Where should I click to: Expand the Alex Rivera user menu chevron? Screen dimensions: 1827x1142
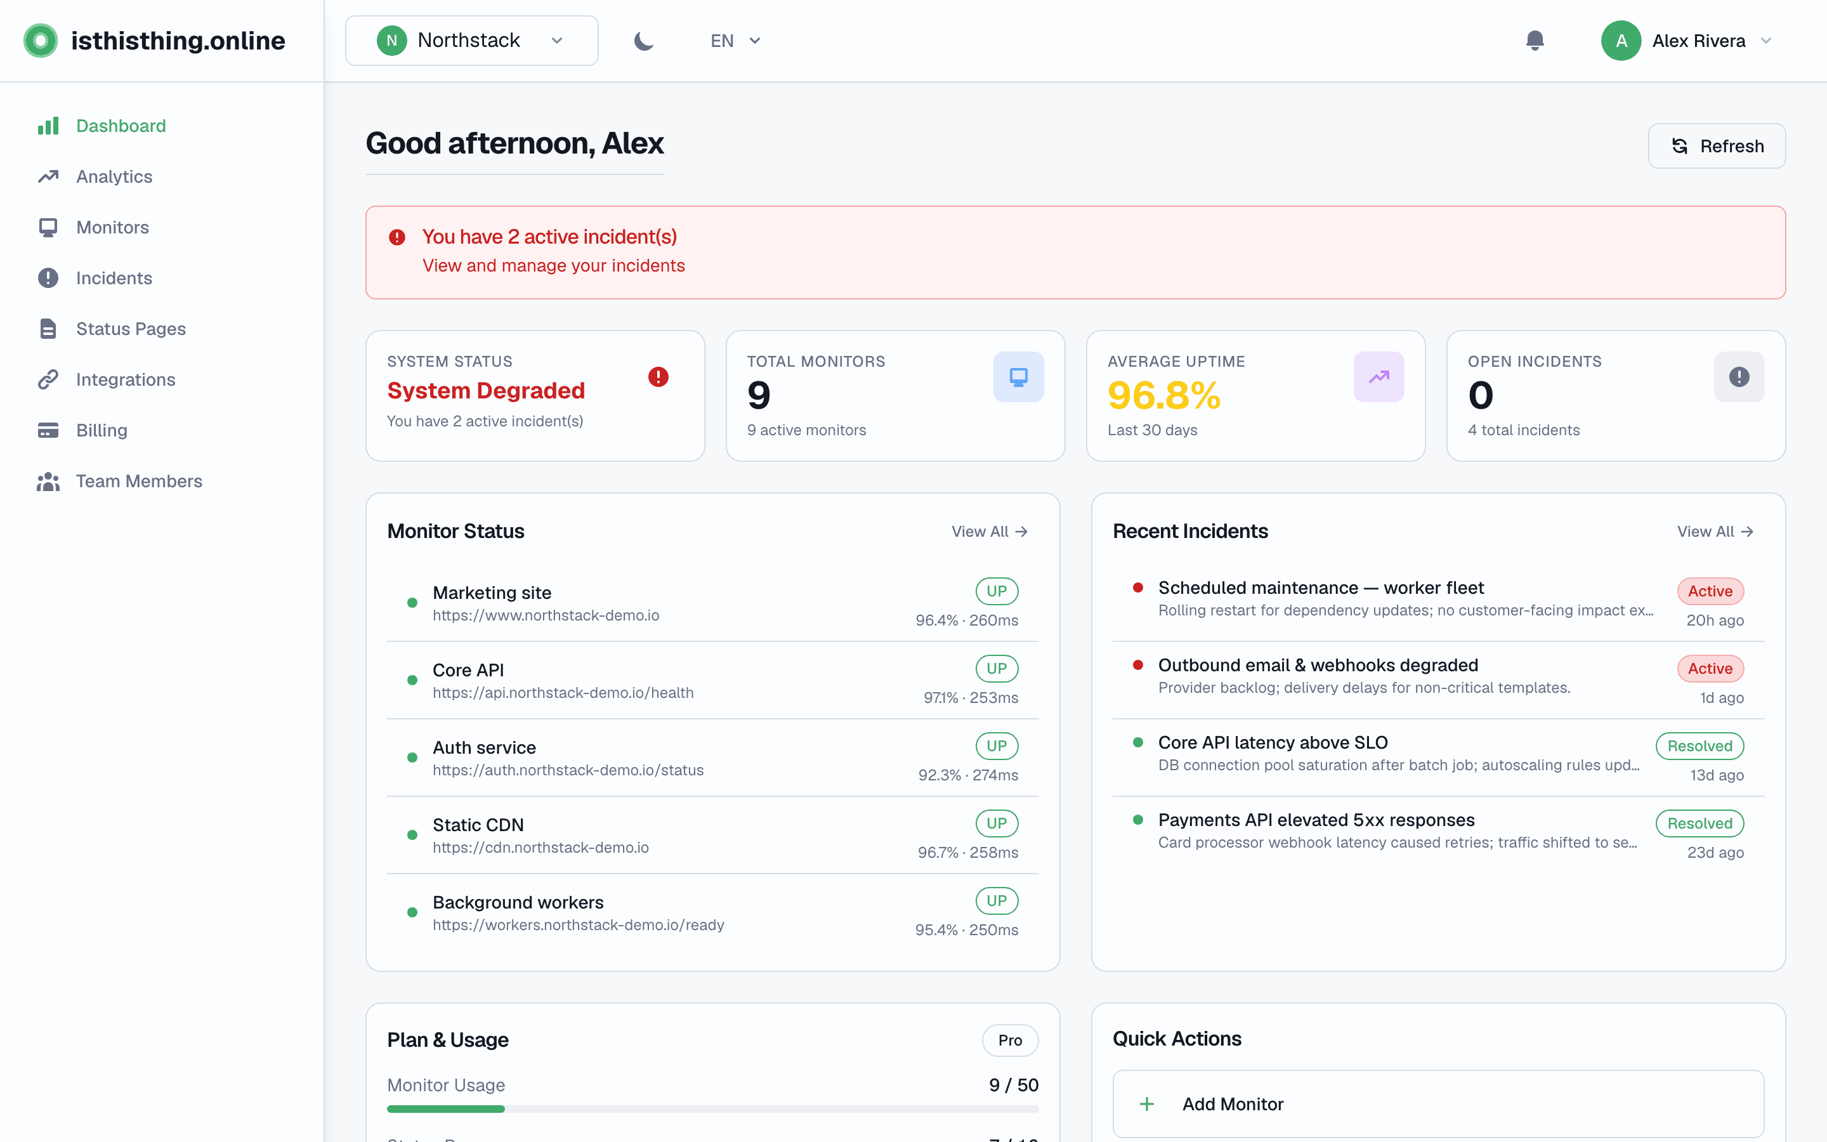pyautogui.click(x=1766, y=41)
